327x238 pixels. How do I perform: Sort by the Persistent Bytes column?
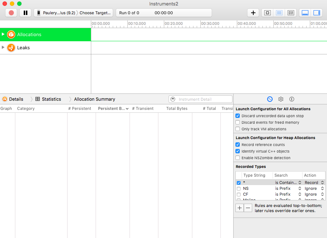click(113, 108)
